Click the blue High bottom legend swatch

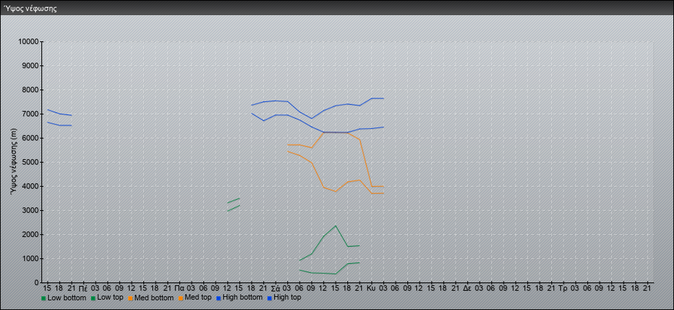pyautogui.click(x=218, y=298)
